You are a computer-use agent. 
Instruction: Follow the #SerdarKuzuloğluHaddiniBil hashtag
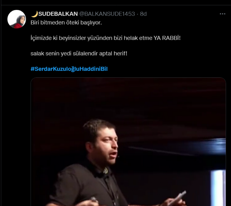click(69, 69)
